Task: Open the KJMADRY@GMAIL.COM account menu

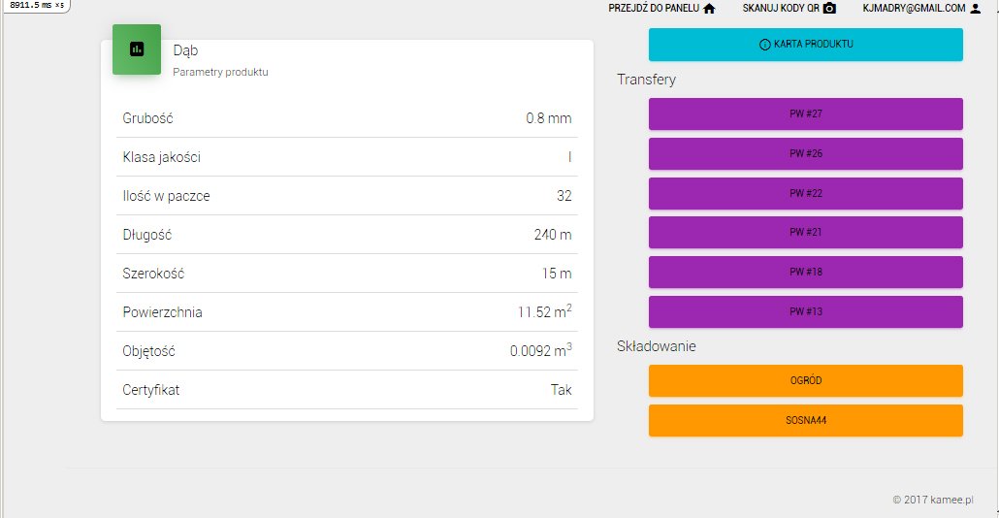Action: 914,9
